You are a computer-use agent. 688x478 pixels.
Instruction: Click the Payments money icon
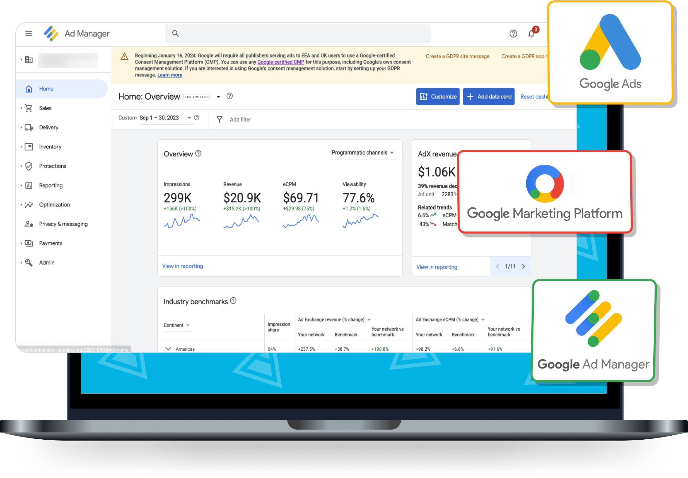pos(29,243)
